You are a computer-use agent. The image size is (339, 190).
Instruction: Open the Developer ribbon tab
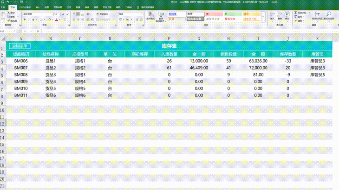tap(107, 7)
